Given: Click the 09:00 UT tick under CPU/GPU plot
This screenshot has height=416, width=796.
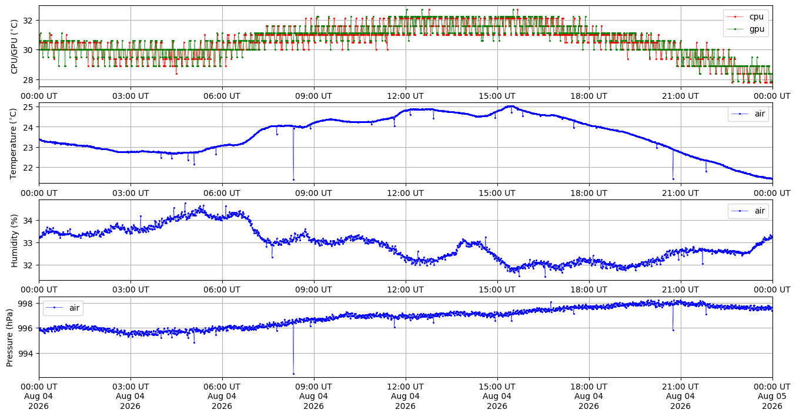Looking at the screenshot, I should [x=314, y=96].
